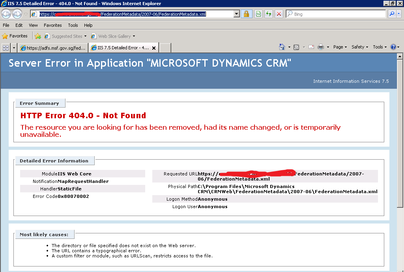
Task: Expand the Home button dropdown arrow
Action: (x=289, y=47)
